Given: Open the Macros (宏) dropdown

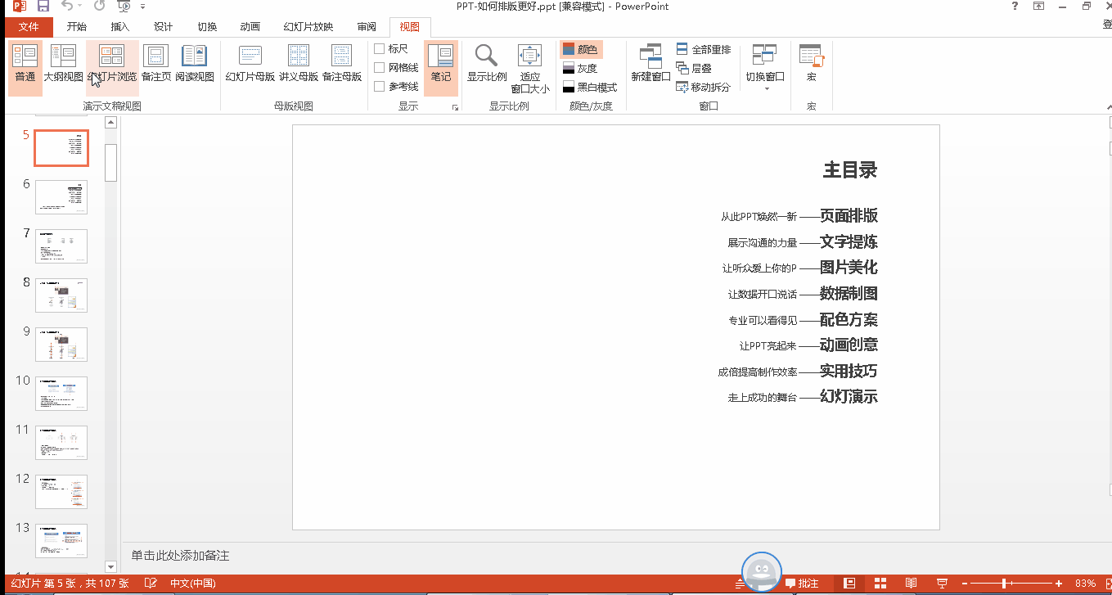Looking at the screenshot, I should click(x=811, y=65).
